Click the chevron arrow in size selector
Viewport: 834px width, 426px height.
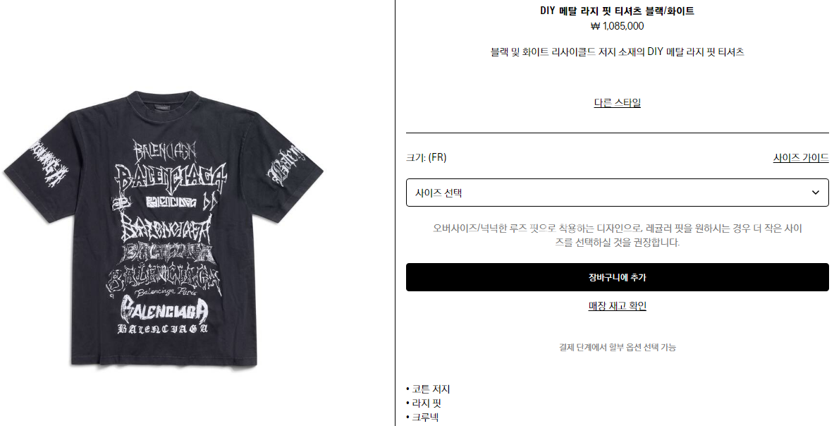pos(816,193)
